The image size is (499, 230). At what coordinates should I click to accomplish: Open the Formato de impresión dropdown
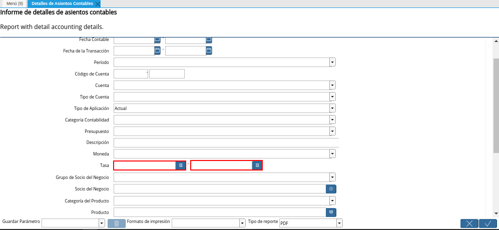click(243, 223)
